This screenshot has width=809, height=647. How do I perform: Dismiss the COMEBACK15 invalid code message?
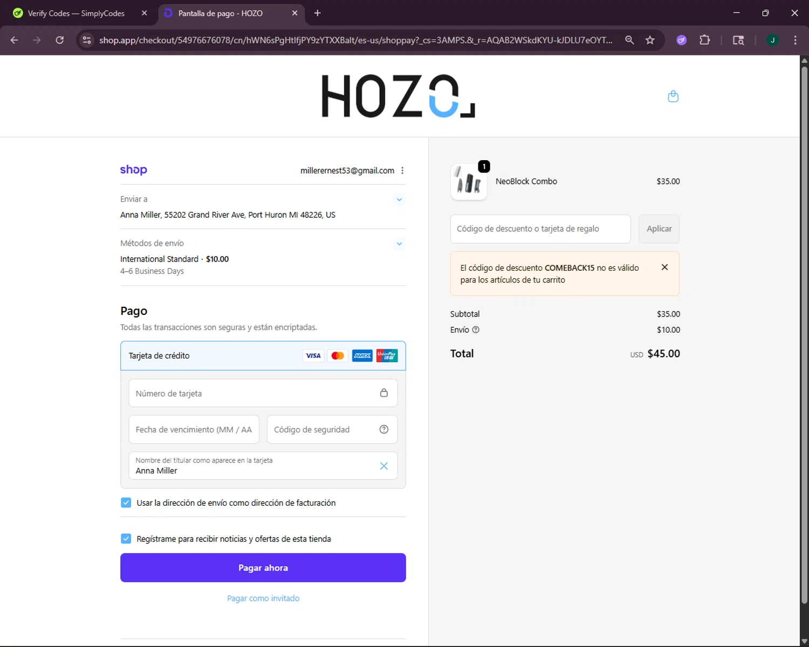[664, 267]
